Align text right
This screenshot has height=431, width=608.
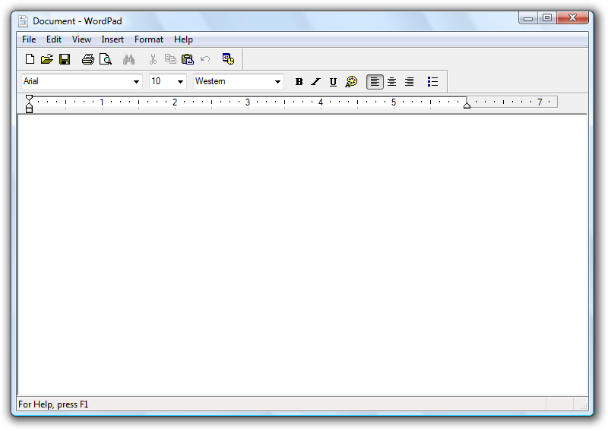pos(410,82)
